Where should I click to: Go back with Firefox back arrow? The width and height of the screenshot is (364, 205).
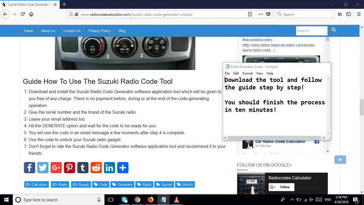coord(5,14)
